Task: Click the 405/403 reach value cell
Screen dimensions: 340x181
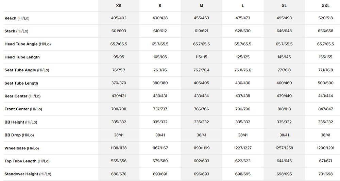Action: click(x=119, y=18)
